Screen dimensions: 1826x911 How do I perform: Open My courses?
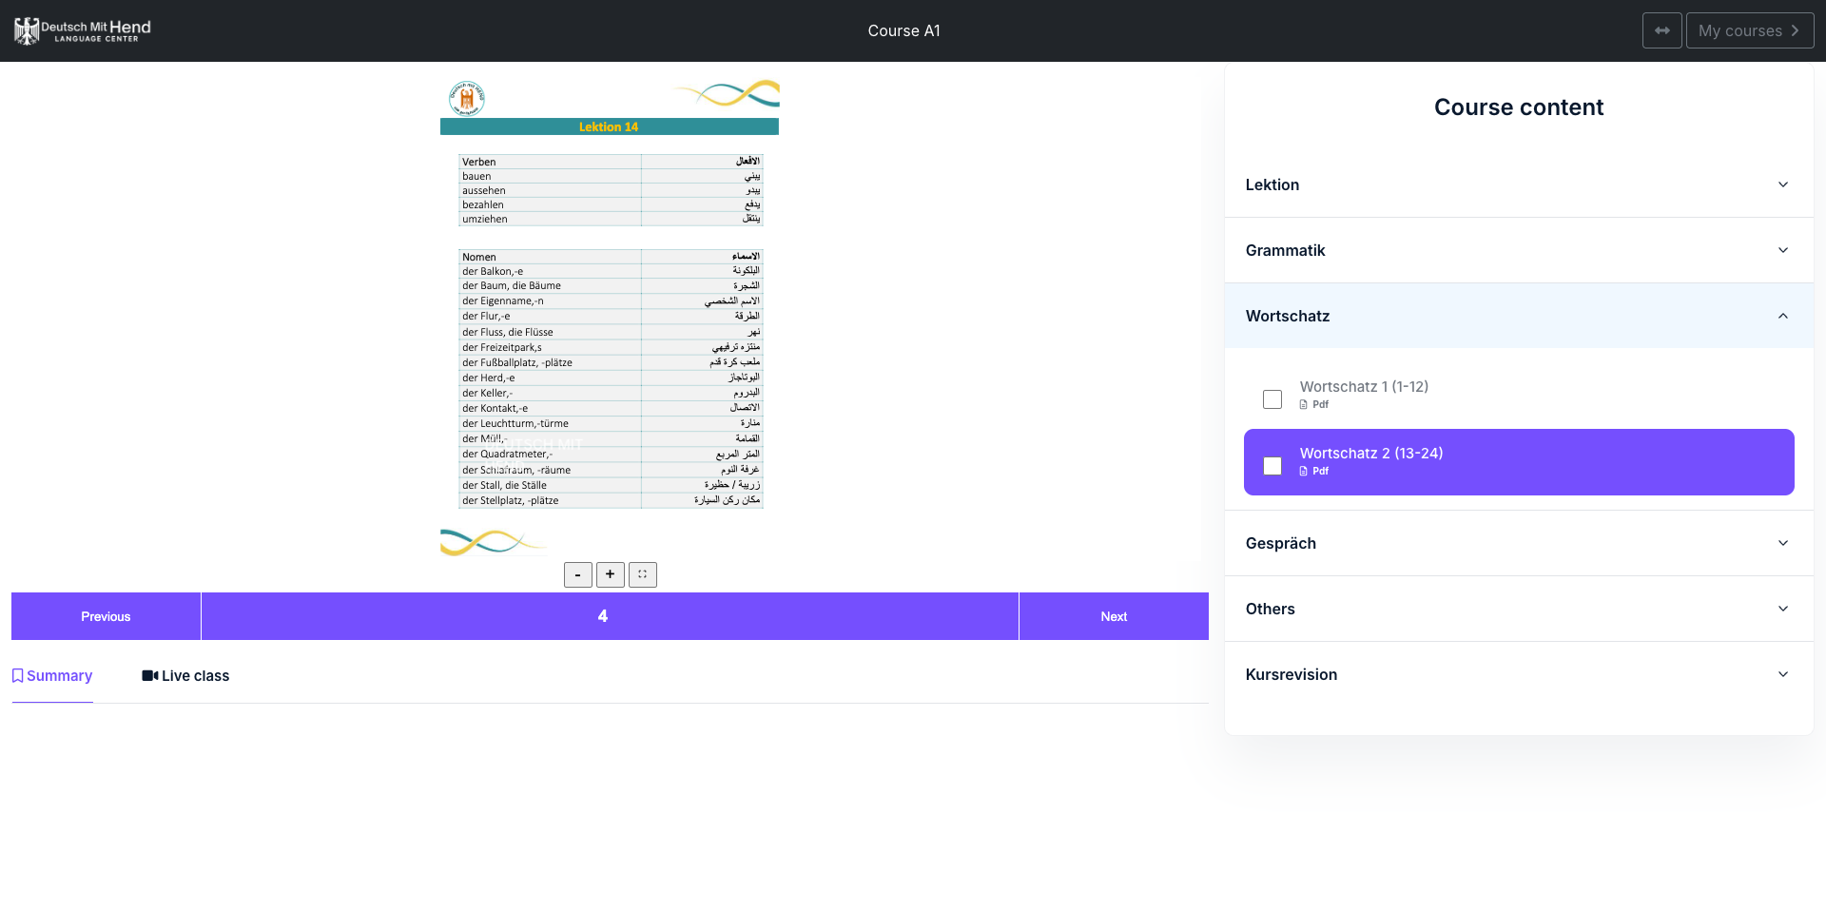[x=1749, y=30]
